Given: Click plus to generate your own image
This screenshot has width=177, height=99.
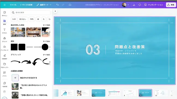Looking at the screenshot, I should (15, 78).
